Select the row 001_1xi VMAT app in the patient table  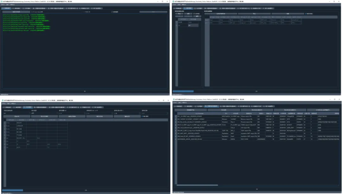(x=257, y=116)
